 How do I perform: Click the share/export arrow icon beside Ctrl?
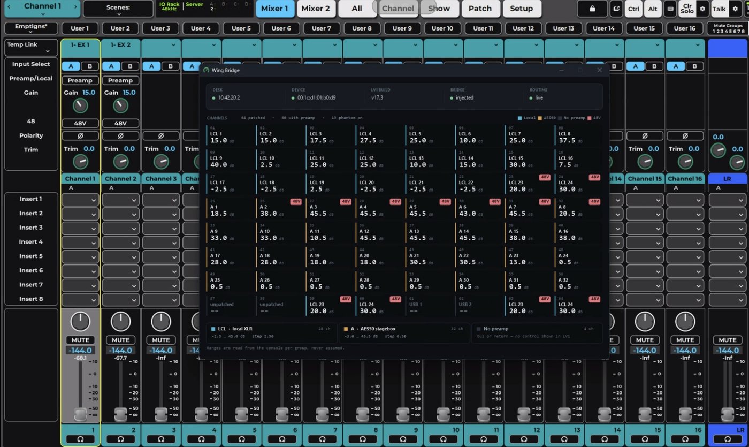[617, 9]
